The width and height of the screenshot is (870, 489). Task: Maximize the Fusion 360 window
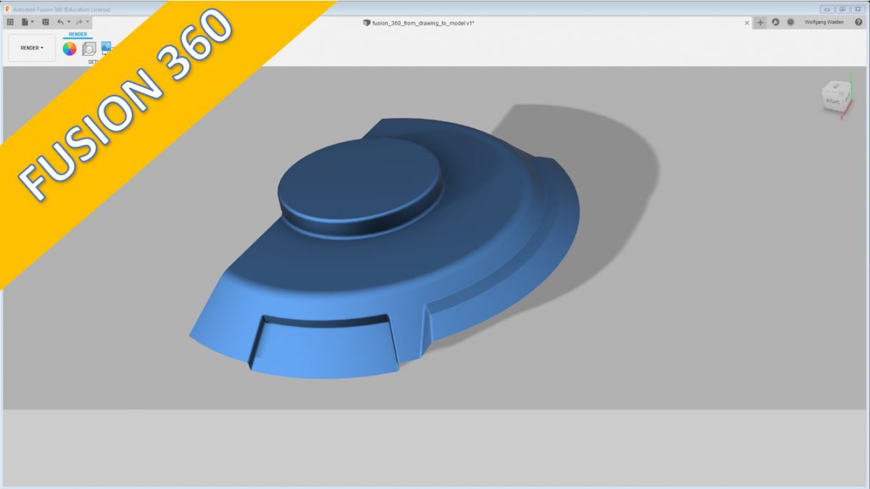pyautogui.click(x=842, y=9)
